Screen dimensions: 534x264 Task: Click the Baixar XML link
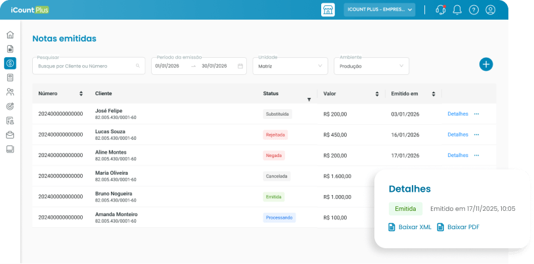410,227
